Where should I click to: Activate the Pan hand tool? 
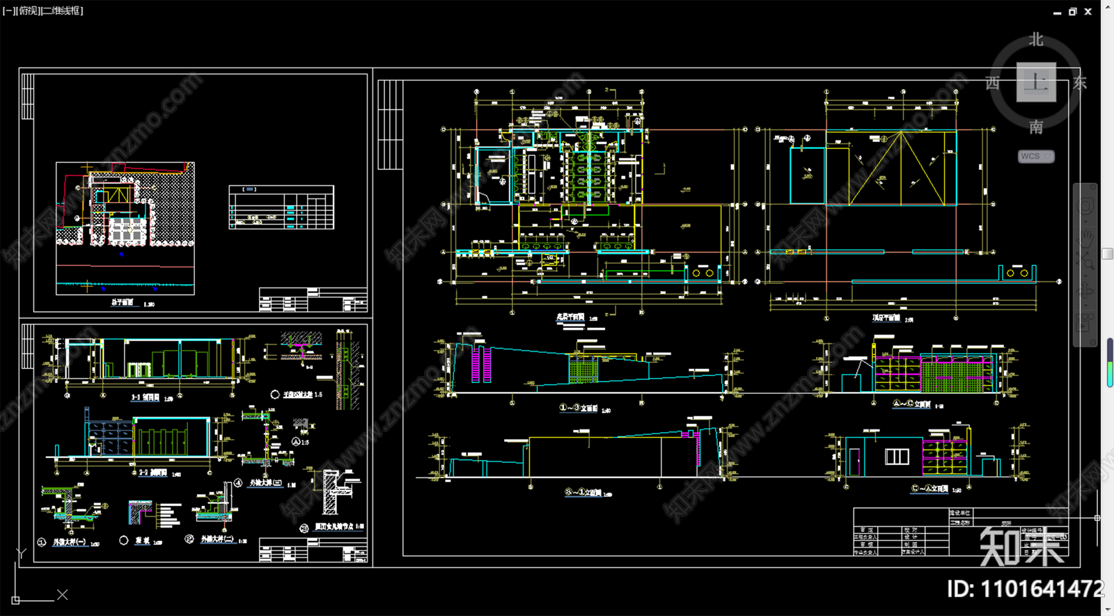pyautogui.click(x=1085, y=239)
